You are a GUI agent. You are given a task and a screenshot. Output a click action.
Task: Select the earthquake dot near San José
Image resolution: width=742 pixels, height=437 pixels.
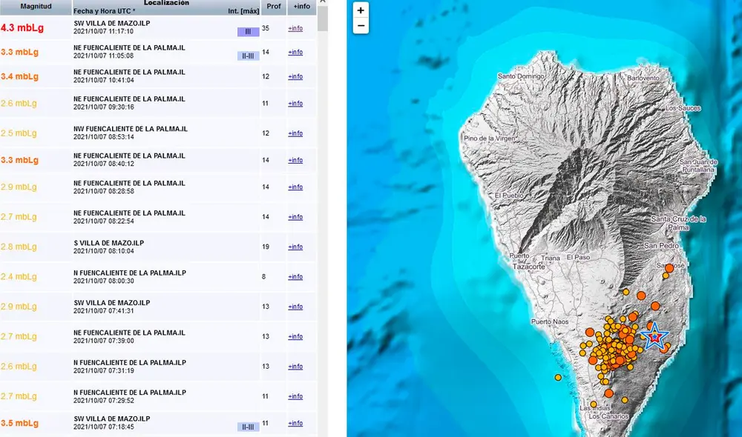pyautogui.click(x=669, y=268)
